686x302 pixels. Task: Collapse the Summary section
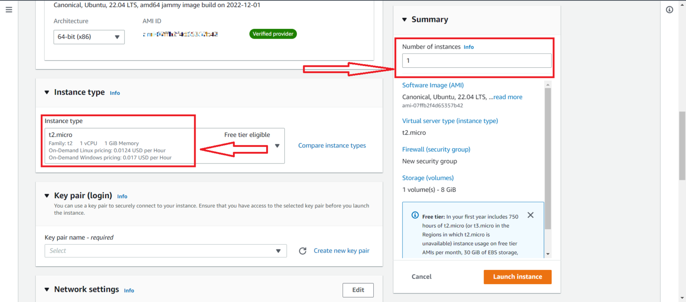point(405,19)
